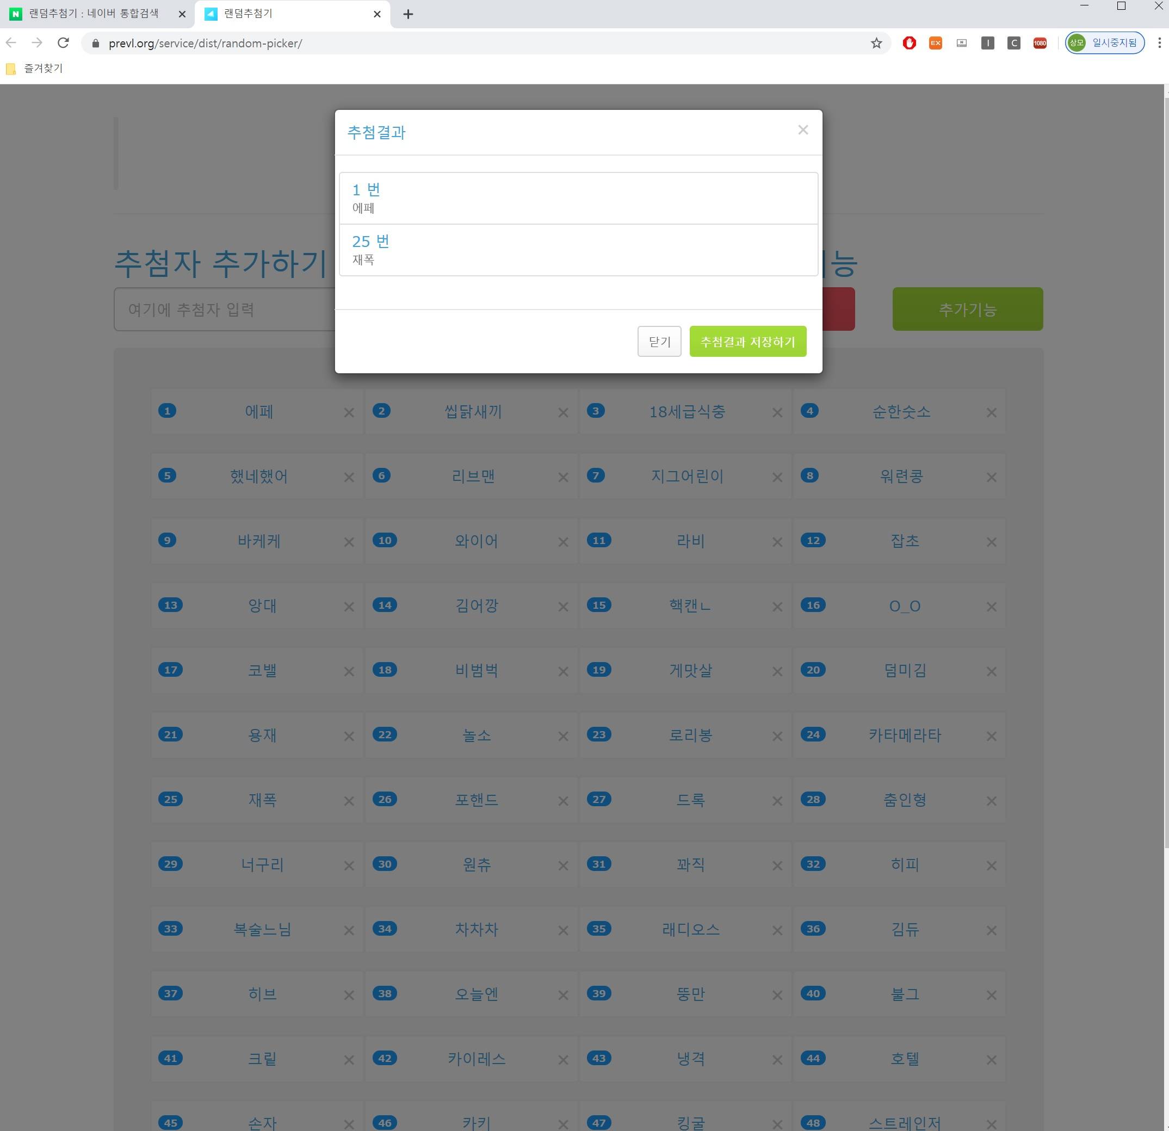The width and height of the screenshot is (1169, 1131).
Task: Close the 추첨결과 dialog with X
Action: click(803, 130)
